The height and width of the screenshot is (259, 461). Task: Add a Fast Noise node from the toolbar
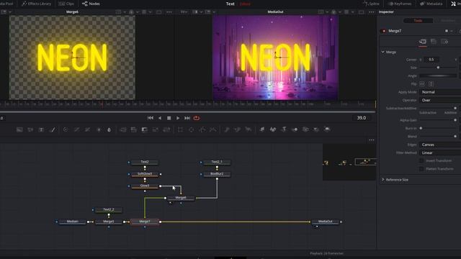point(30,129)
